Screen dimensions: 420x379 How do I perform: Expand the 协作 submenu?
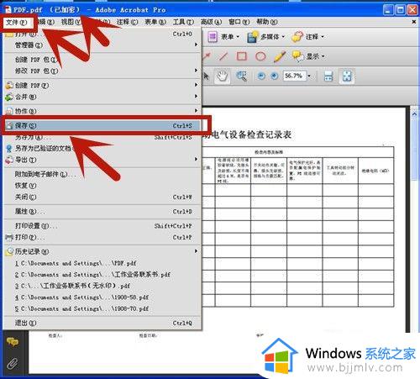(x=102, y=111)
